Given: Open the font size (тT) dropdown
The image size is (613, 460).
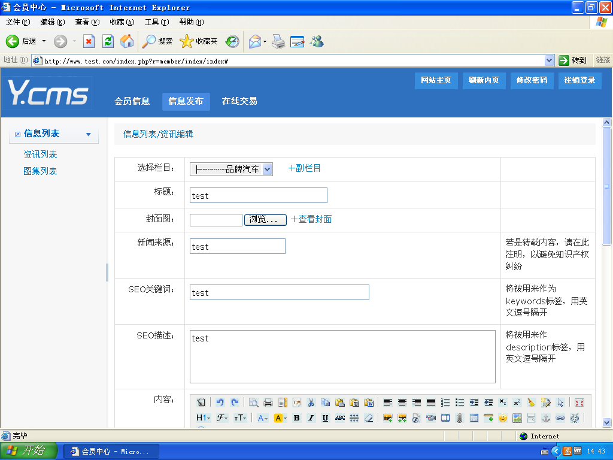Looking at the screenshot, I should coord(240,417).
